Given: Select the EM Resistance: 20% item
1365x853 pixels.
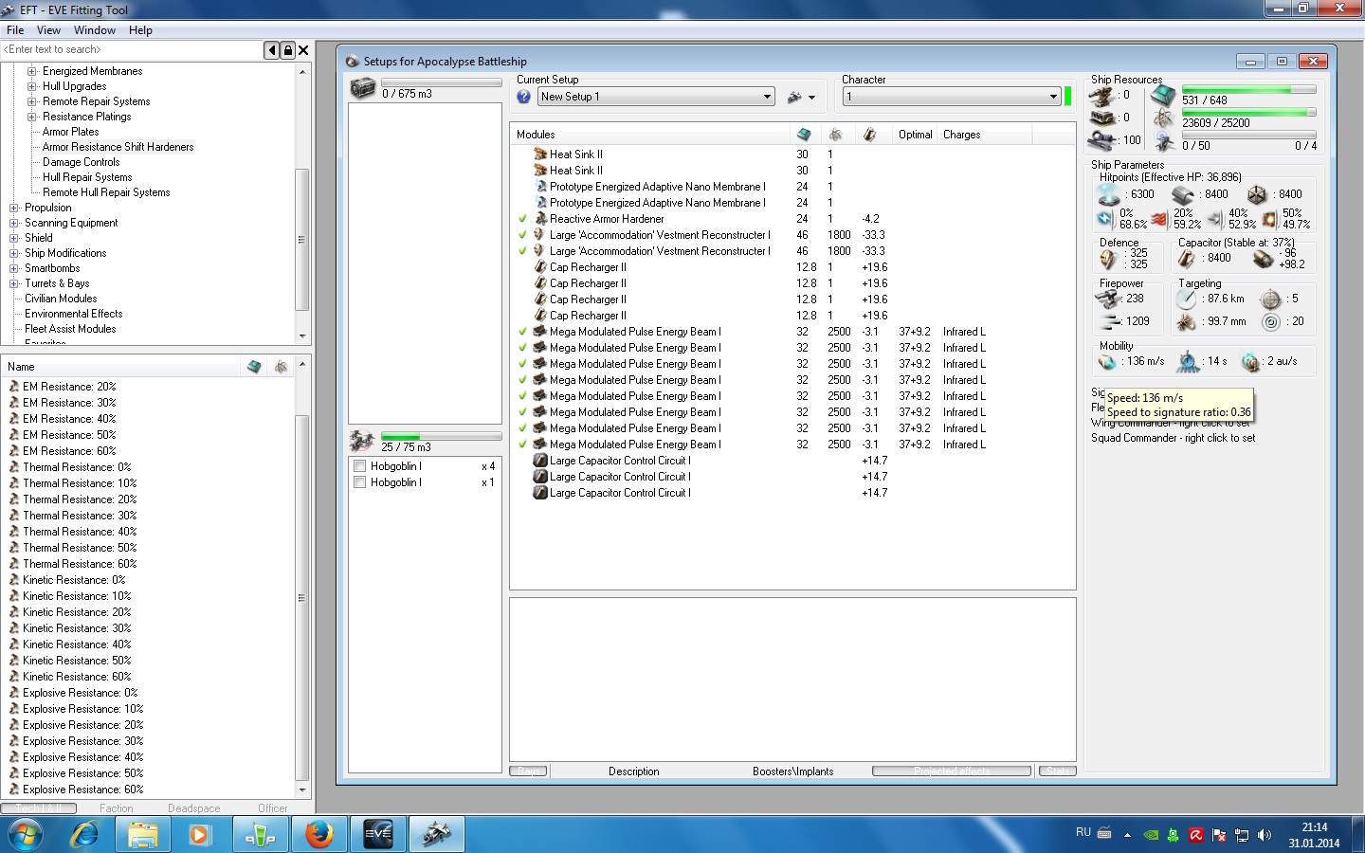Looking at the screenshot, I should 69,387.
